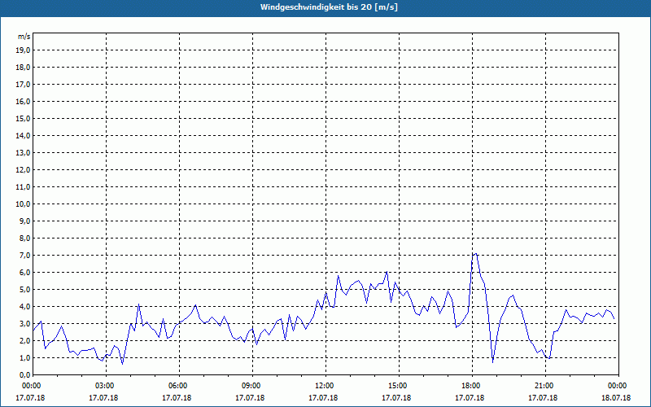Click the 1,0 y-axis label

[x=24, y=358]
